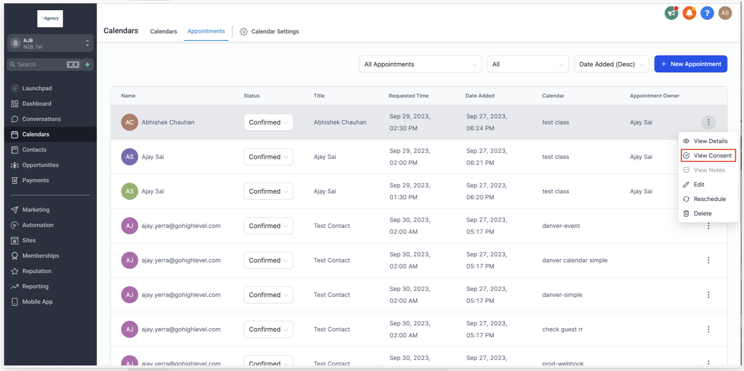Click the green lightning quick actions icon
Image resolution: width=744 pixels, height=371 pixels.
tap(87, 64)
